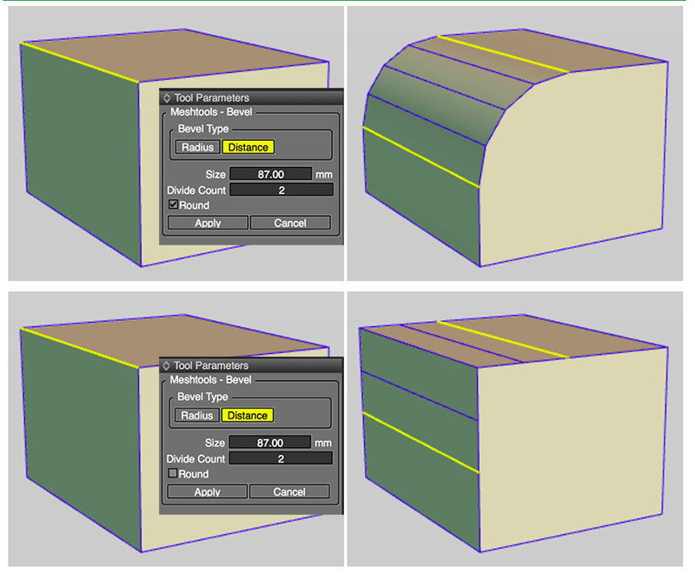Click 'Meshtools - Bevel' label in upper panel

point(211,112)
